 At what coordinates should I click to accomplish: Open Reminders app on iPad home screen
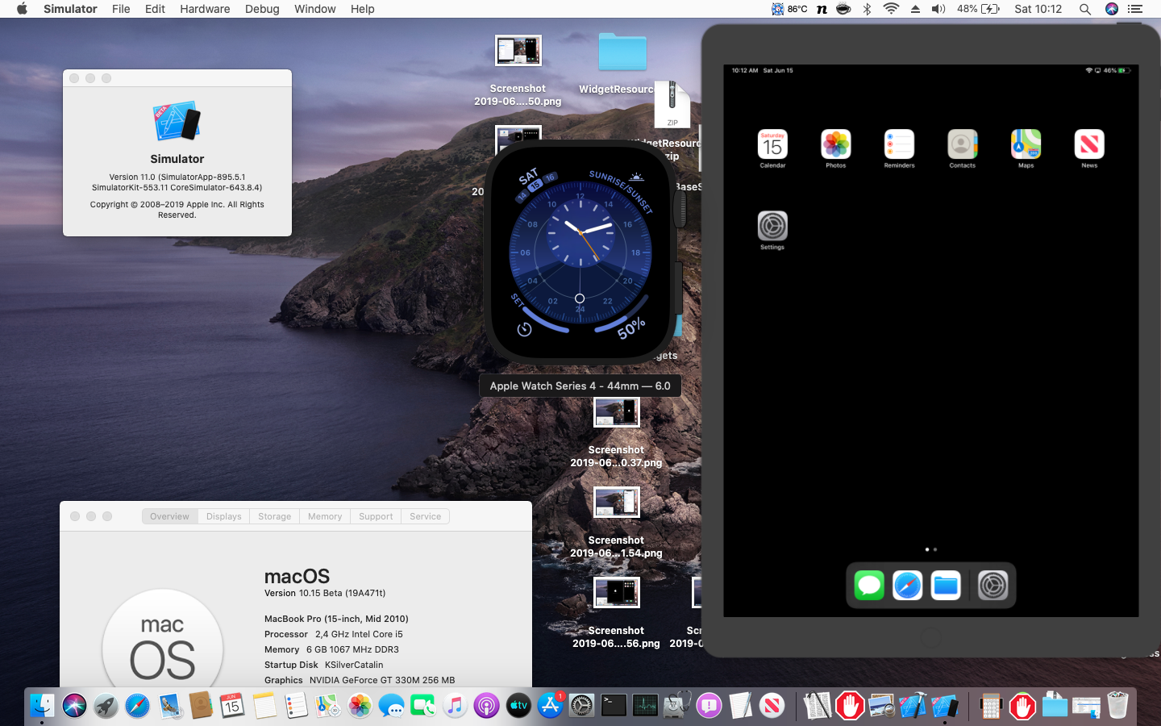point(899,144)
